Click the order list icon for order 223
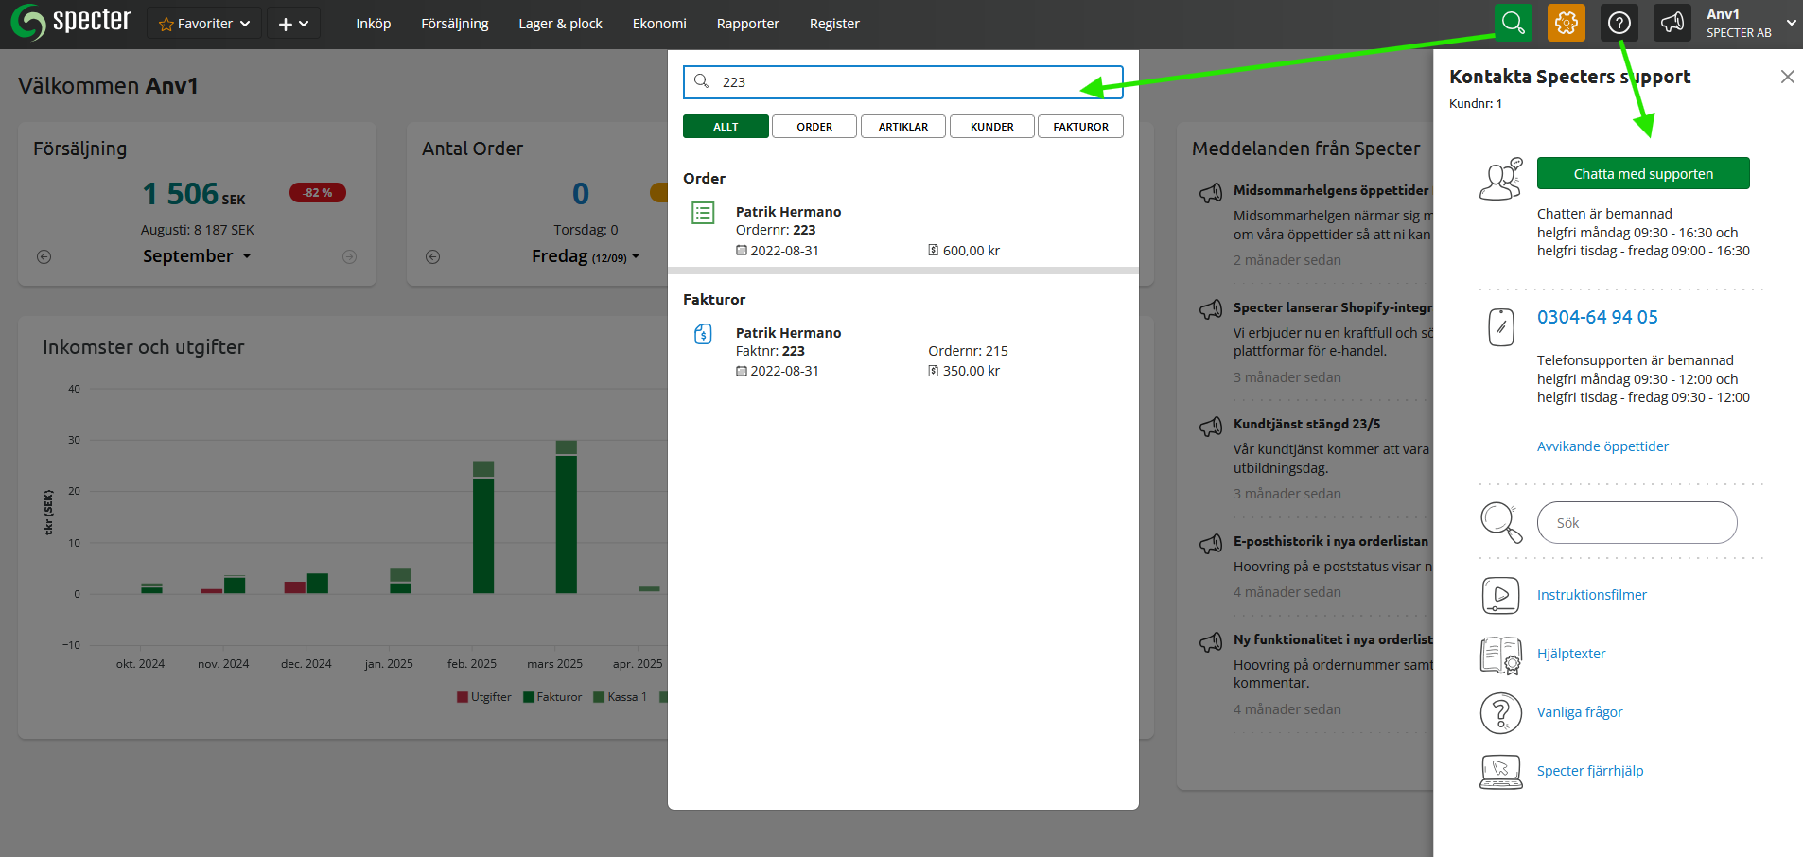Viewport: 1803px width, 857px height. coord(703,213)
